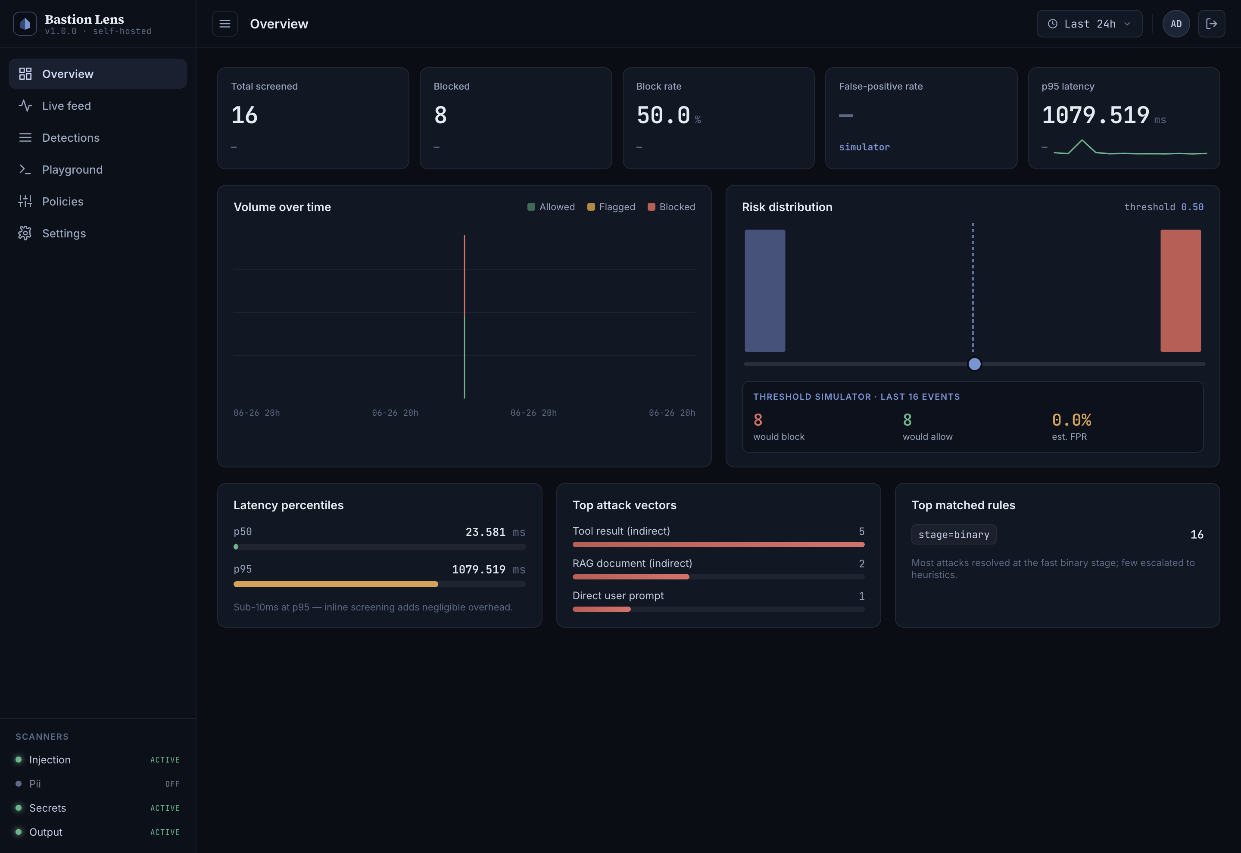This screenshot has height=853, width=1241.
Task: Click Tool result (indirect) attack vector row
Action: click(718, 537)
